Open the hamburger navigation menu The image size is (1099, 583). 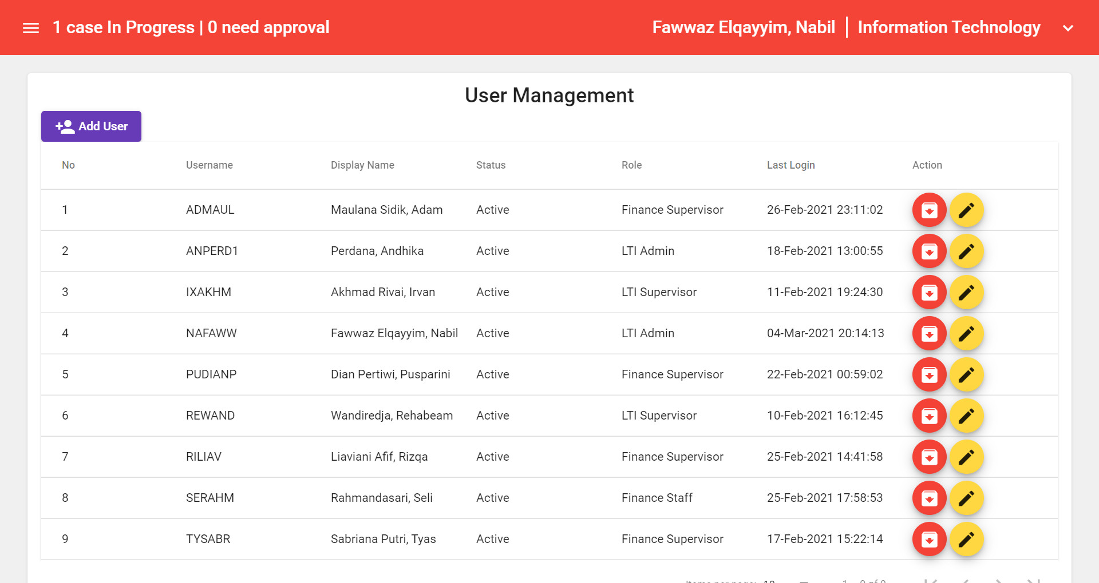click(30, 27)
